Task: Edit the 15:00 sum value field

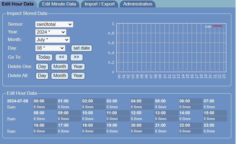Action: (x=215, y=119)
